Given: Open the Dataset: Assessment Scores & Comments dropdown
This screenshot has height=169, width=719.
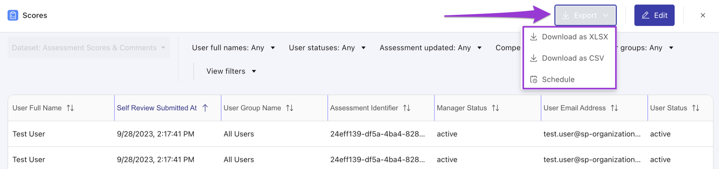Looking at the screenshot, I should point(89,48).
